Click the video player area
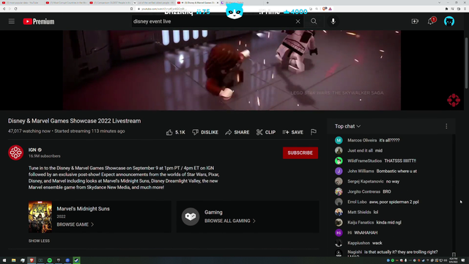Viewport: 469px width, 264px height. [232, 70]
